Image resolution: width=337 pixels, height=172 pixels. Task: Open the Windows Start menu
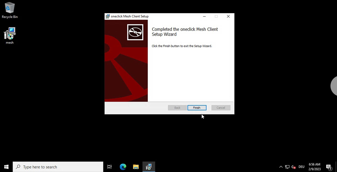coord(6,167)
